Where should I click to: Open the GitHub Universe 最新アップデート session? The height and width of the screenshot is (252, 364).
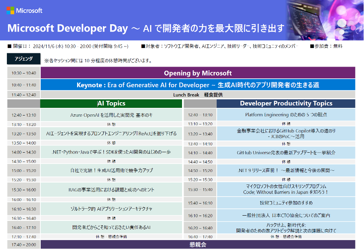[286, 153]
